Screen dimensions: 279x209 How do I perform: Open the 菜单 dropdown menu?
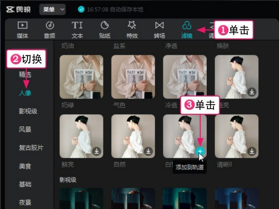pos(53,9)
